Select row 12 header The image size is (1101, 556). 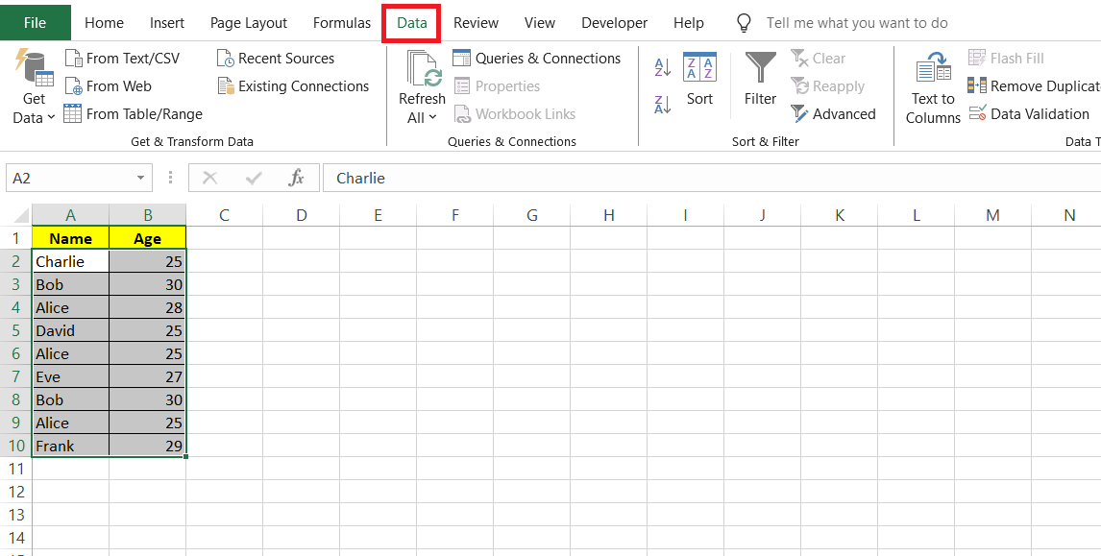(16, 492)
